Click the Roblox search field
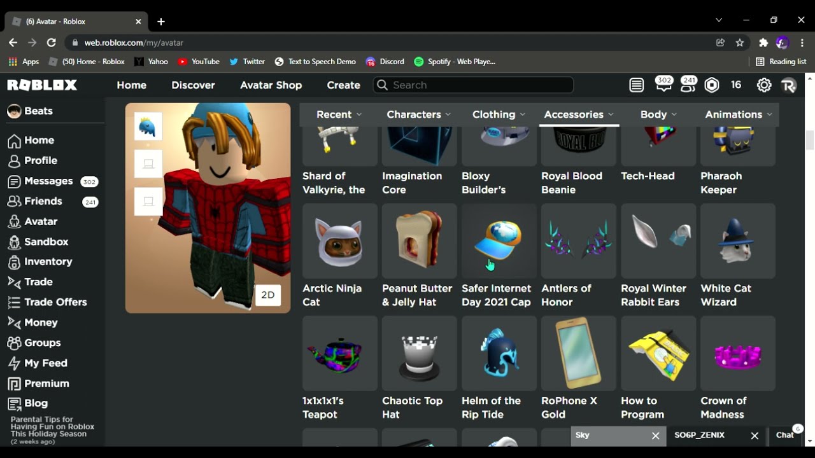This screenshot has width=815, height=458. point(473,85)
